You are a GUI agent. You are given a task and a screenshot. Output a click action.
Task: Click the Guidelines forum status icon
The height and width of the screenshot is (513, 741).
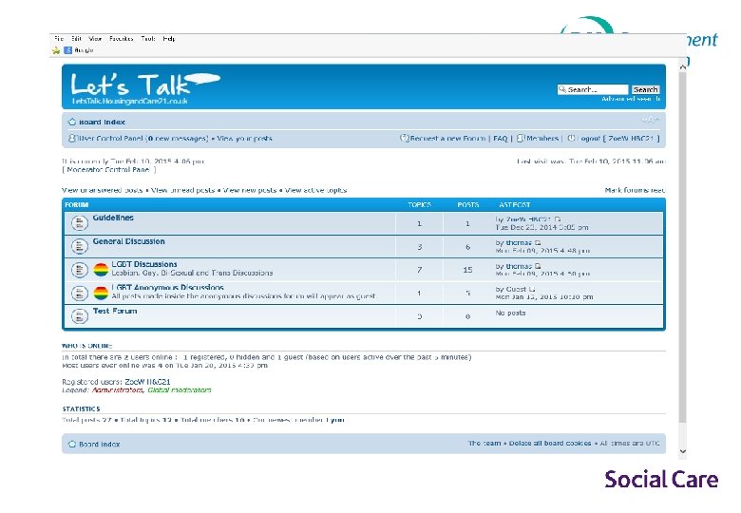pos(80,223)
